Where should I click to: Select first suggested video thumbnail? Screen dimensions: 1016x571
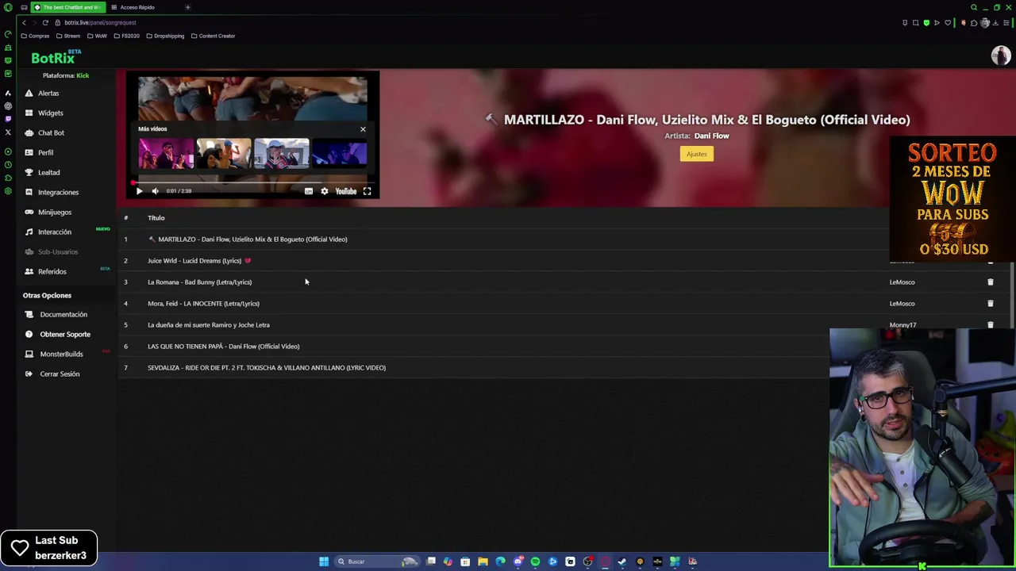tap(166, 154)
